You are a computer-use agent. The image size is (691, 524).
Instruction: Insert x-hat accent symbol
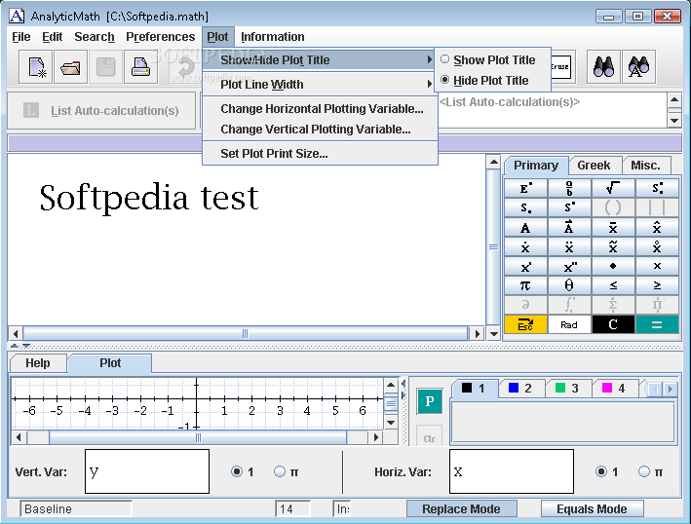pyautogui.click(x=657, y=227)
